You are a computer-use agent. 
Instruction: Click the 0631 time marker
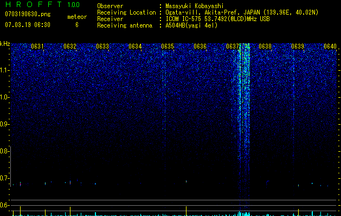(x=37, y=46)
